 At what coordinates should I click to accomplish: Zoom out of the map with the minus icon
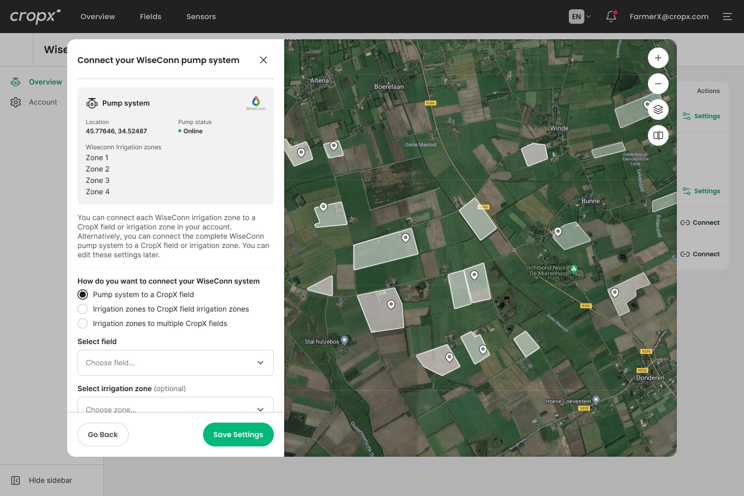[658, 83]
